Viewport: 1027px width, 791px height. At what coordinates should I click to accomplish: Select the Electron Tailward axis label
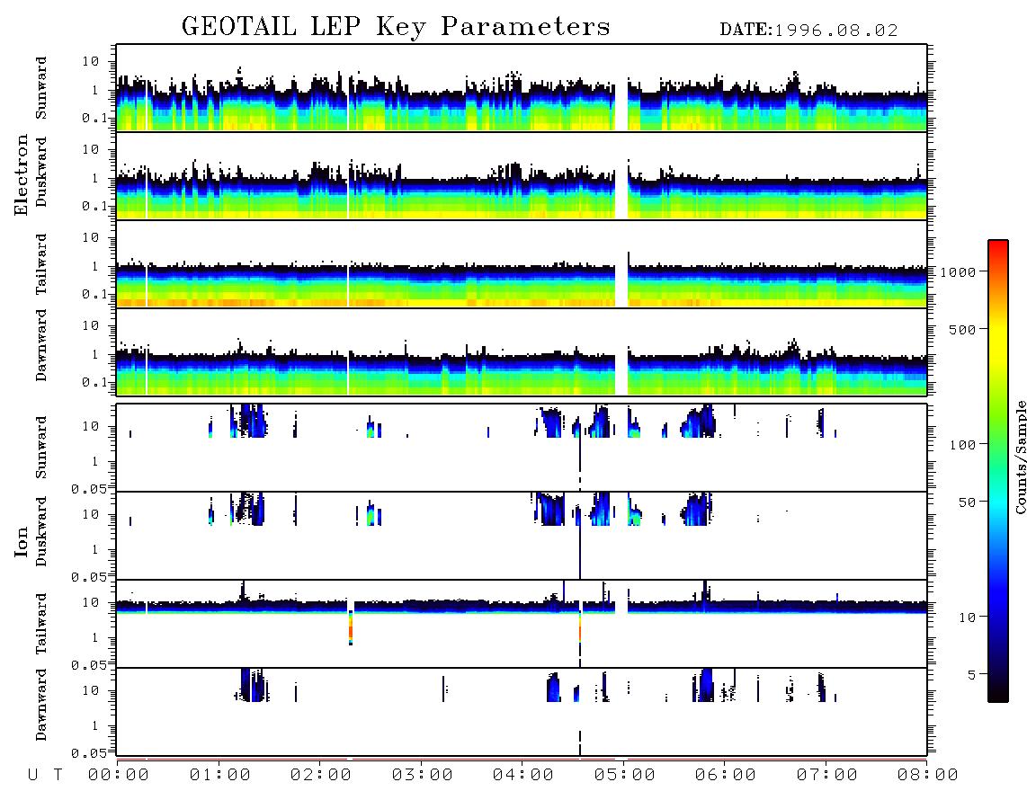(x=41, y=264)
